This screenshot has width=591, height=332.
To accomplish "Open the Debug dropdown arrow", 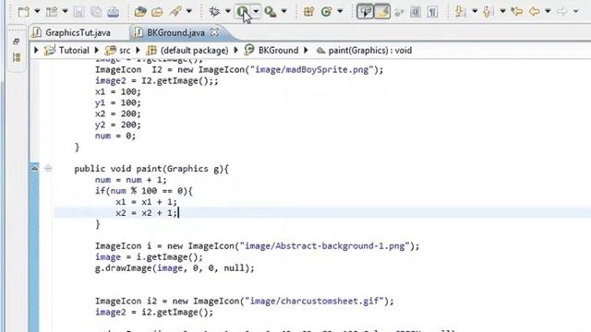I will pyautogui.click(x=228, y=12).
